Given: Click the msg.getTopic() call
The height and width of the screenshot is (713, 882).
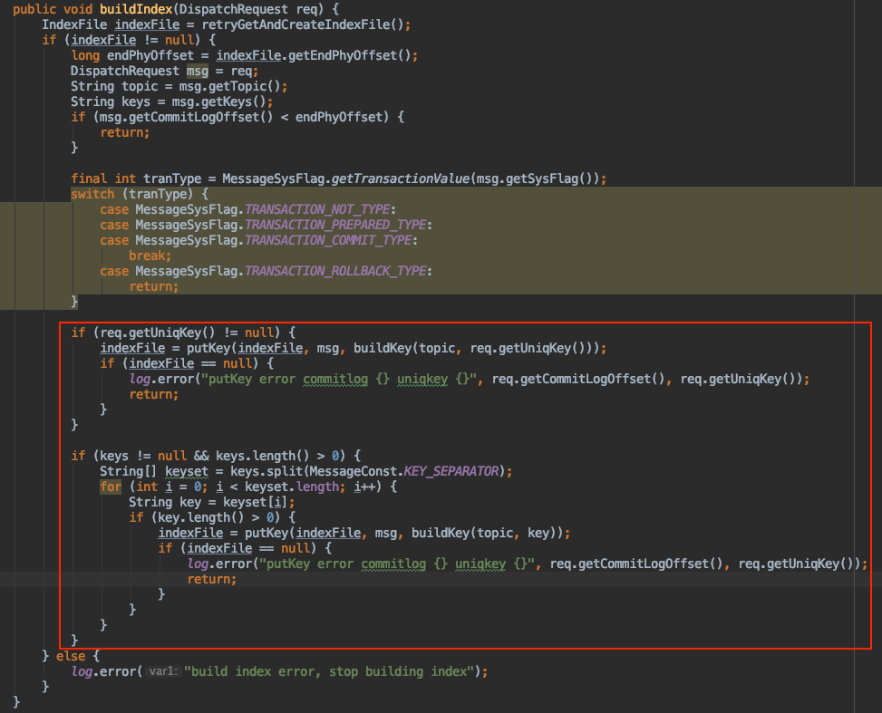Looking at the screenshot, I should [x=229, y=87].
